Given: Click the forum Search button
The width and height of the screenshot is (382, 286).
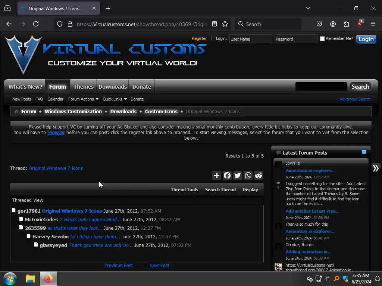Looking at the screenshot, I should pos(360,86).
